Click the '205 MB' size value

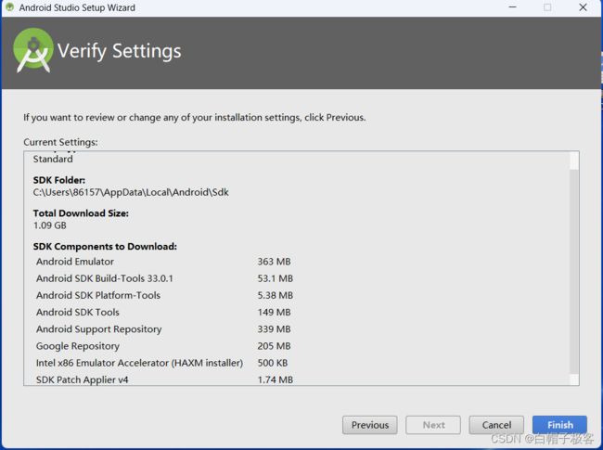click(274, 346)
